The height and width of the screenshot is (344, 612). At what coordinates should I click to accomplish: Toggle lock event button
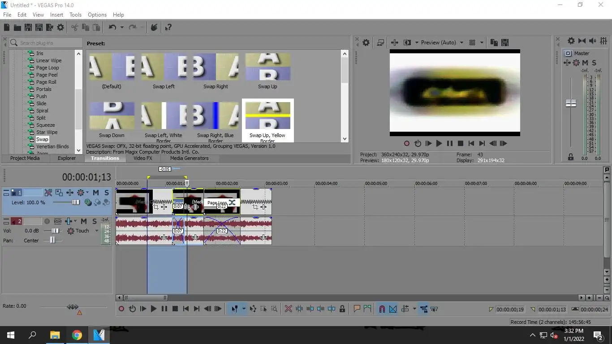(342, 309)
